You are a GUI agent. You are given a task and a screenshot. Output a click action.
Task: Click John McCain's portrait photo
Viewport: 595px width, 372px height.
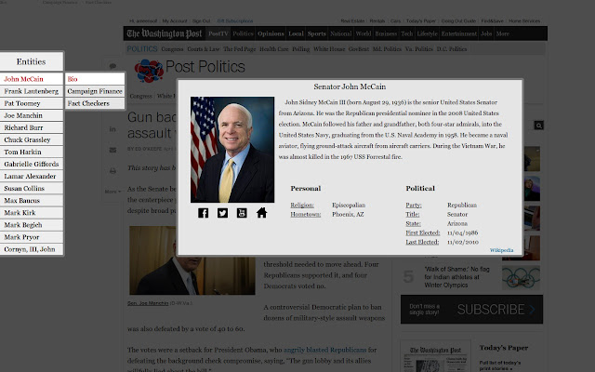pyautogui.click(x=232, y=150)
